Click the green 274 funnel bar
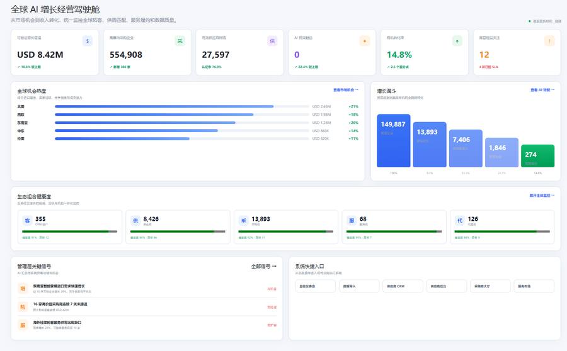 click(537, 155)
